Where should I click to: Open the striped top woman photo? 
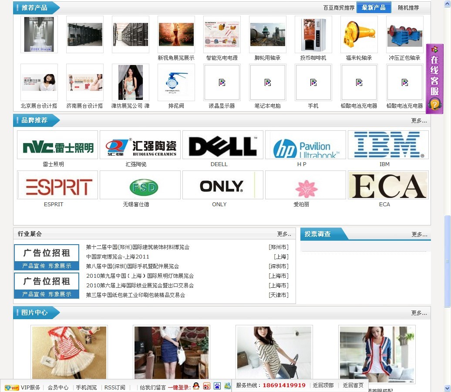274,352
